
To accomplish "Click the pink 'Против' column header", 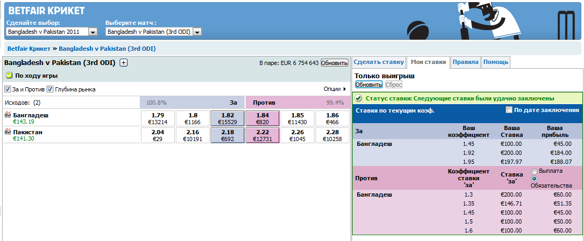I will 264,103.
